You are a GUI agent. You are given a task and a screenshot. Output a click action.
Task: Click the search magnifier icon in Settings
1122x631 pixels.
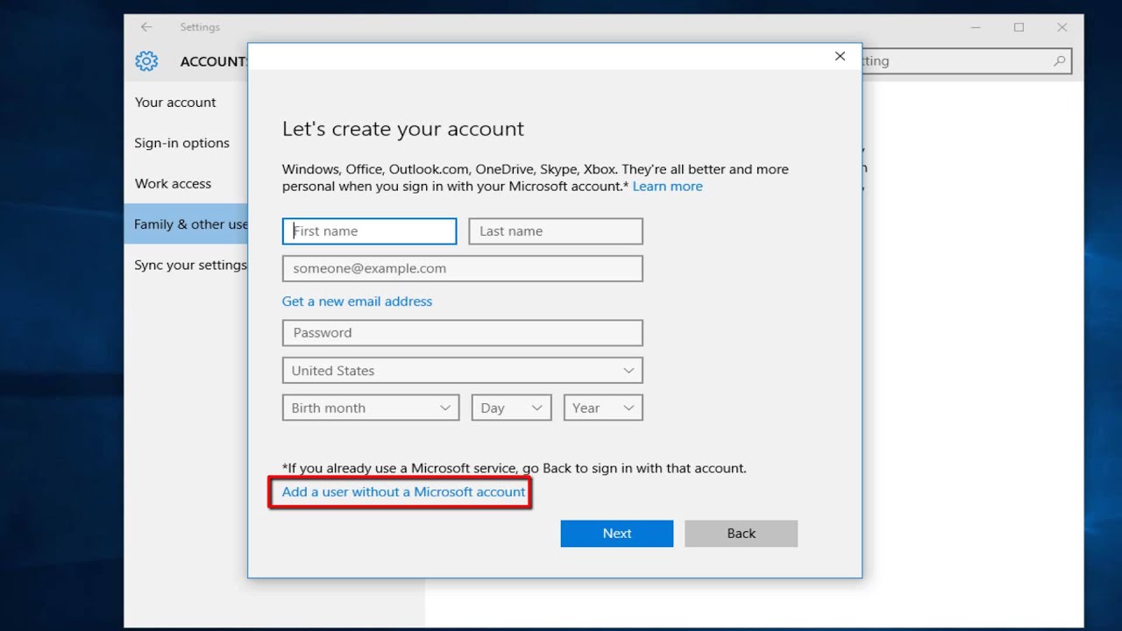(x=1059, y=61)
